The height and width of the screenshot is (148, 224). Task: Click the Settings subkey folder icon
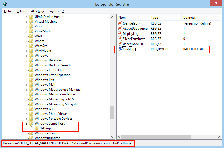coord(36,128)
